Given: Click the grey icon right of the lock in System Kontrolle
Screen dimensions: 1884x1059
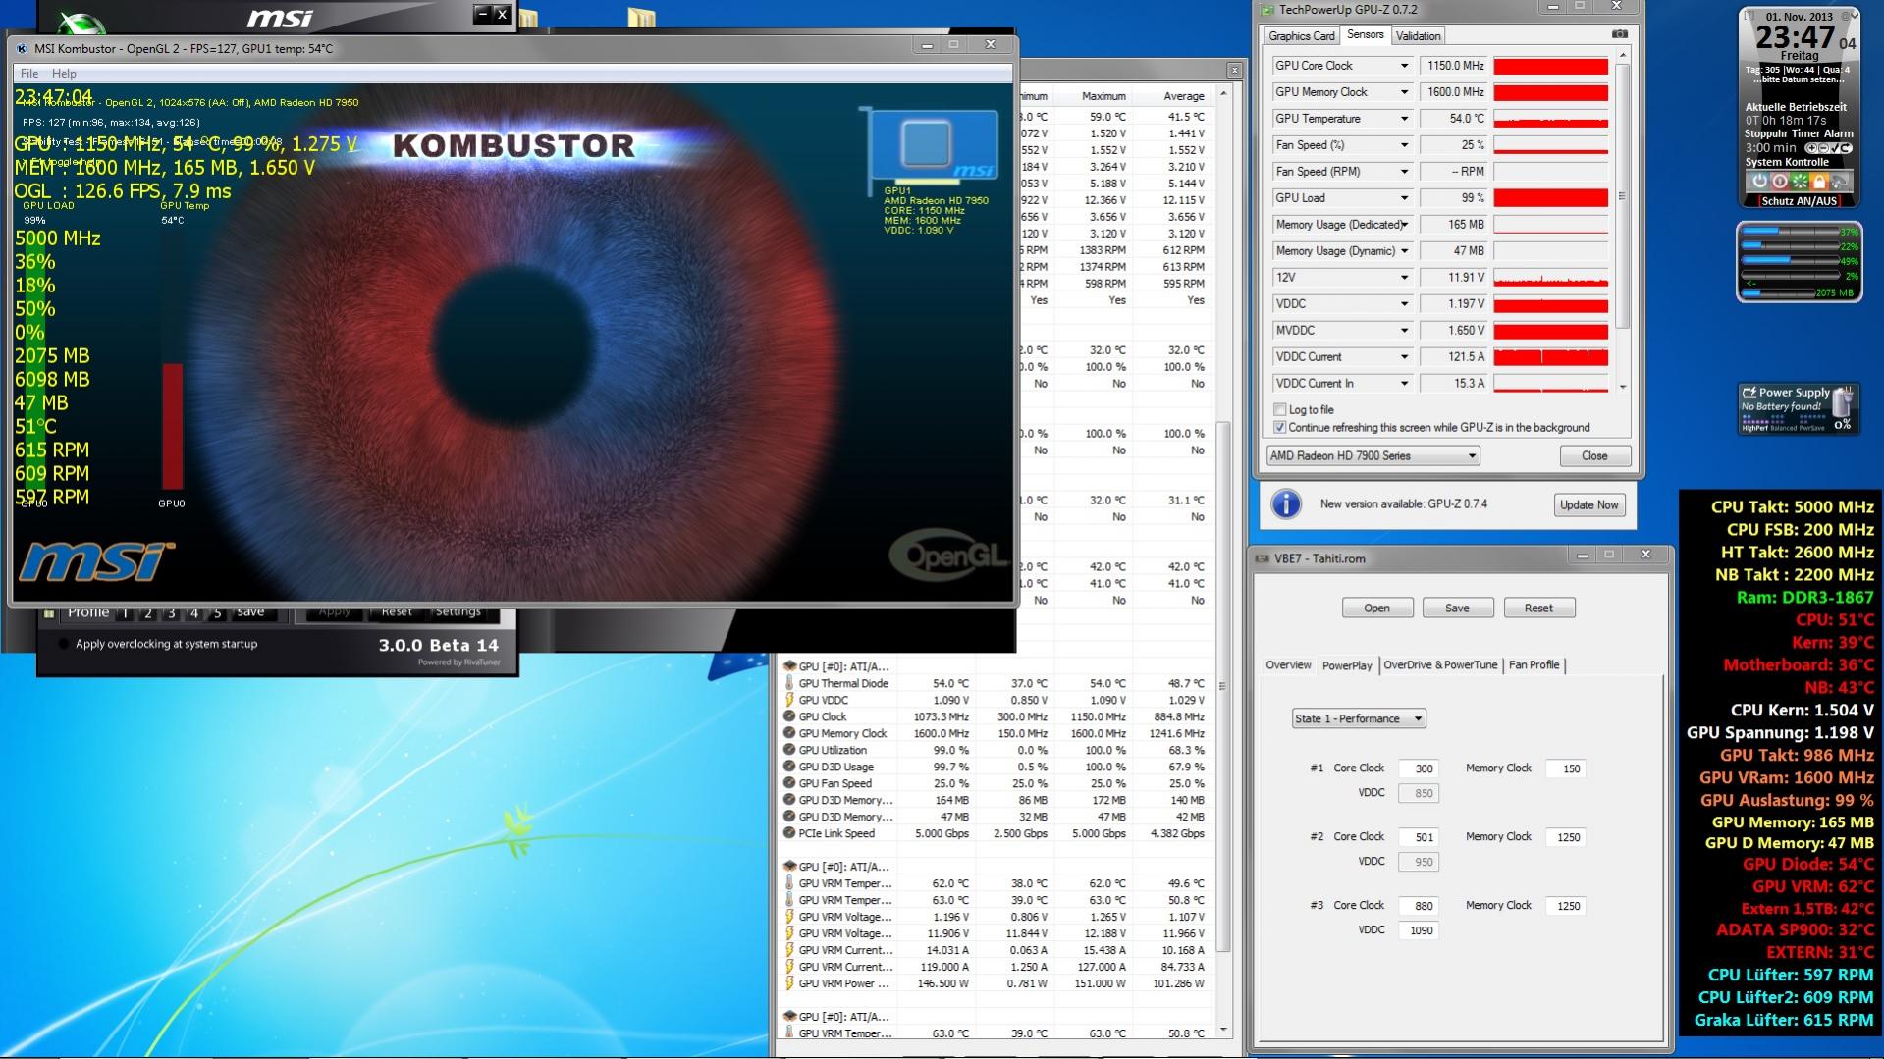Looking at the screenshot, I should tap(1839, 182).
